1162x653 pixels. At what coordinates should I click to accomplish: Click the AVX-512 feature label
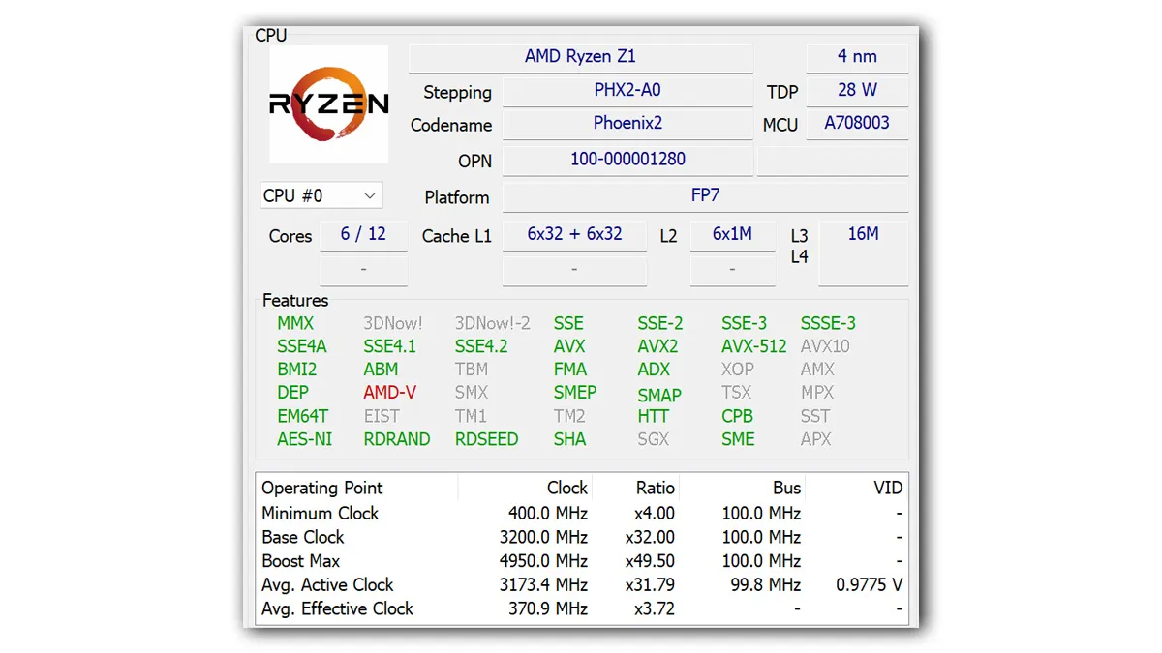point(754,346)
